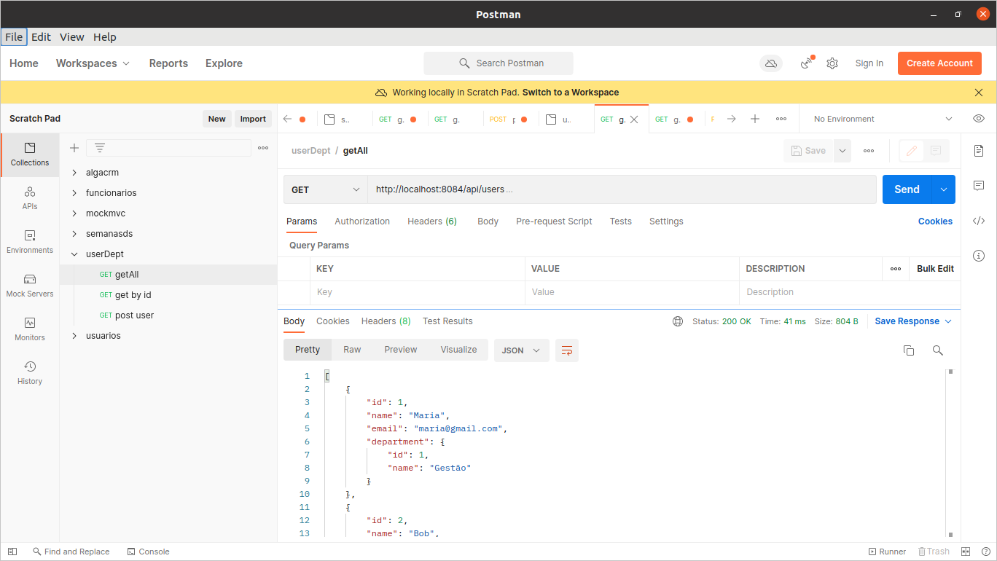The width and height of the screenshot is (997, 561).
Task: Switch to the Authorization tab
Action: 362,221
